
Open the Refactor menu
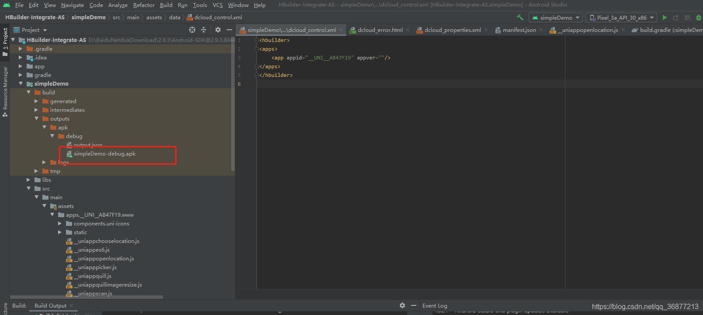[x=144, y=5]
